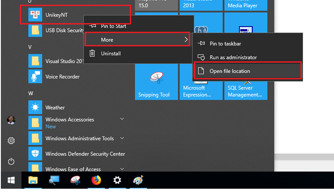Choose Uninstall from the context menu
This screenshot has height=193, width=334.
click(x=138, y=53)
